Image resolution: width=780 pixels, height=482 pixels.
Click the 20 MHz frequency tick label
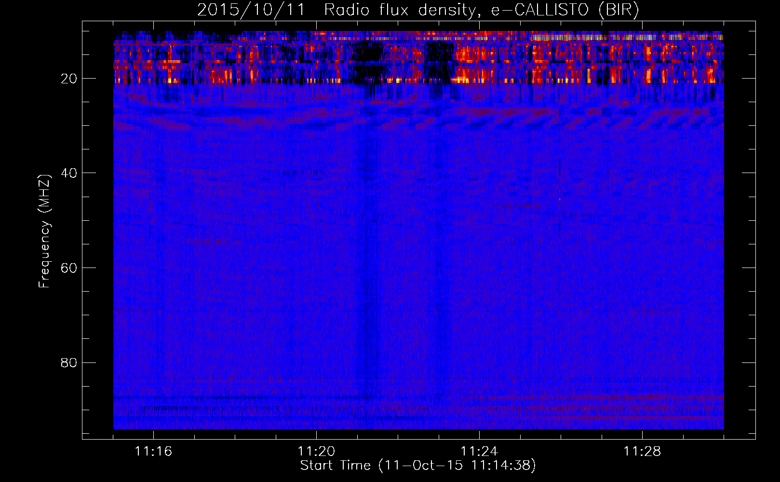coord(69,79)
